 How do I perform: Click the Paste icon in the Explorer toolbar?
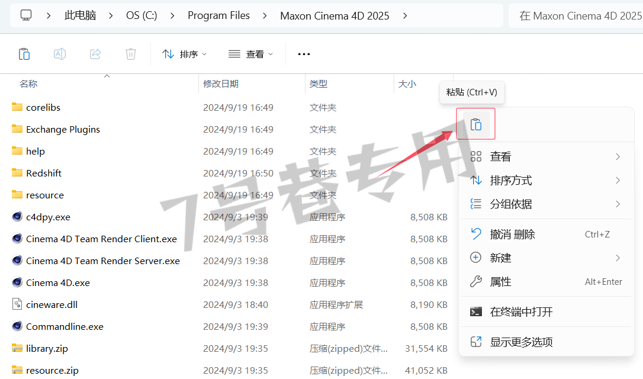[24, 54]
